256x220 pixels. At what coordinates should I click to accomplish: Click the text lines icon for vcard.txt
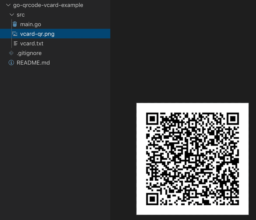point(15,43)
